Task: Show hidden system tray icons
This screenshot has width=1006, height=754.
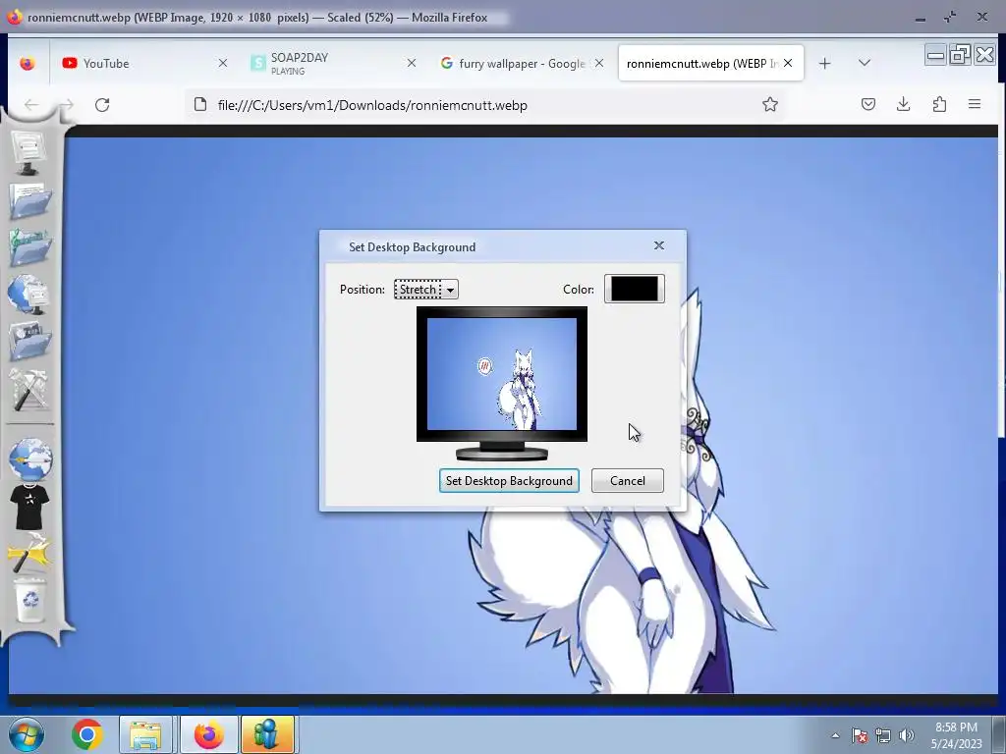Action: (835, 735)
